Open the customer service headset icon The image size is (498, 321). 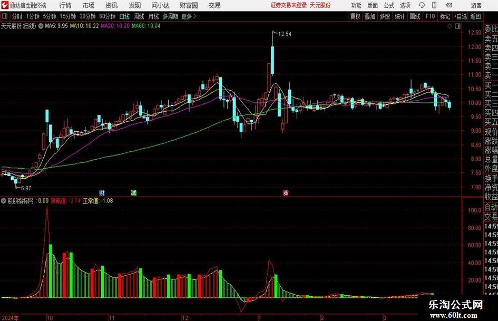point(422,5)
